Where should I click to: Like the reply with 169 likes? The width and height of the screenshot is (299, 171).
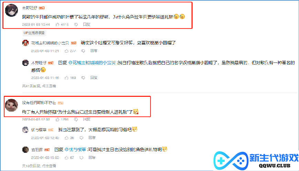click(x=66, y=78)
